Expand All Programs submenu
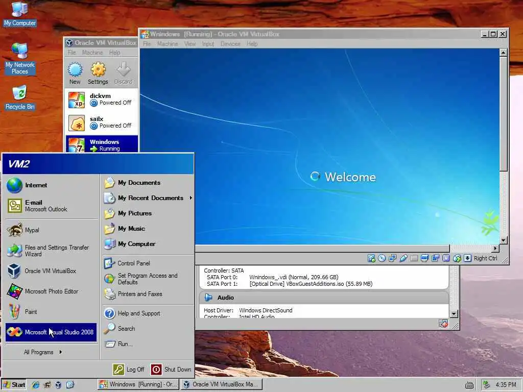This screenshot has width=523, height=392. [43, 352]
